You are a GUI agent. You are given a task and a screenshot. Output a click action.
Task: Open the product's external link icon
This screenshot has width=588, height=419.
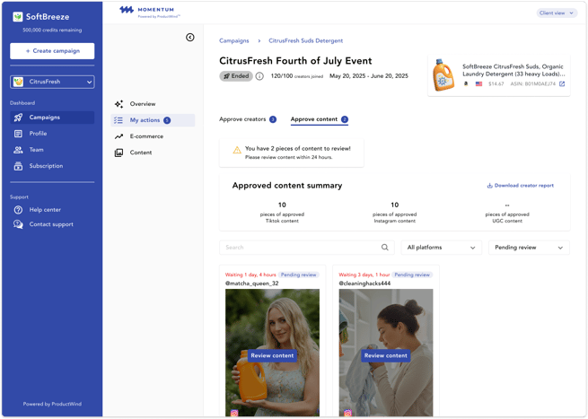tap(562, 84)
